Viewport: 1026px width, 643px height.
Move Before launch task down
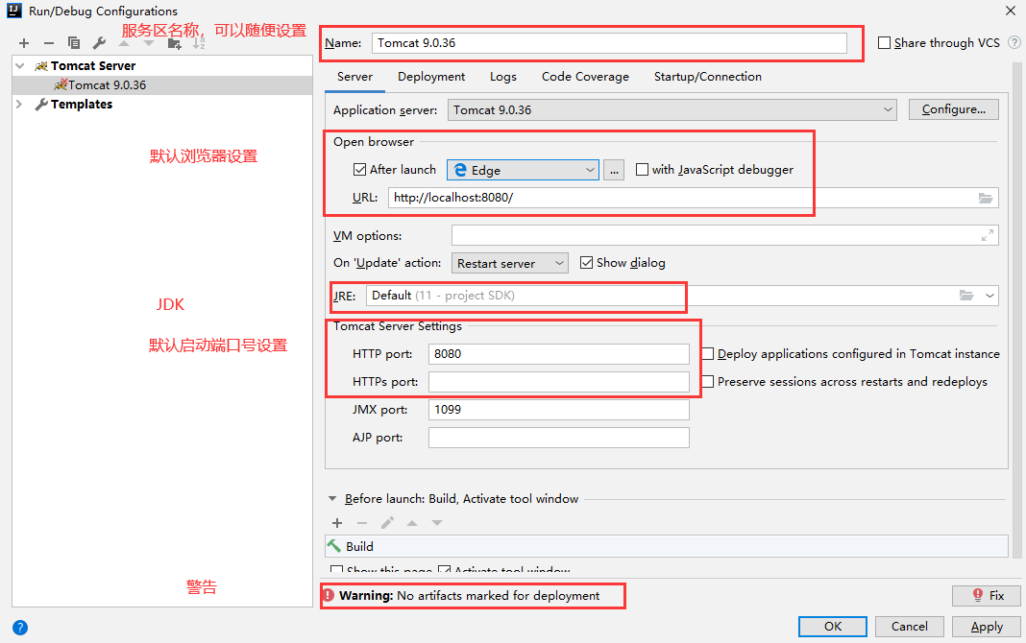click(437, 523)
